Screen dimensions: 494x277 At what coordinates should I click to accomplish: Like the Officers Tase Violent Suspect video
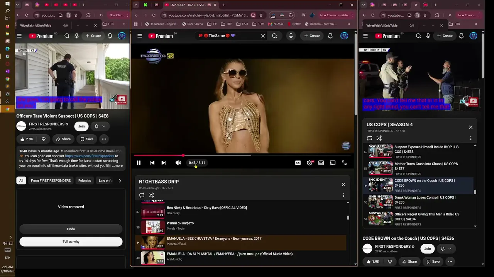(27, 139)
